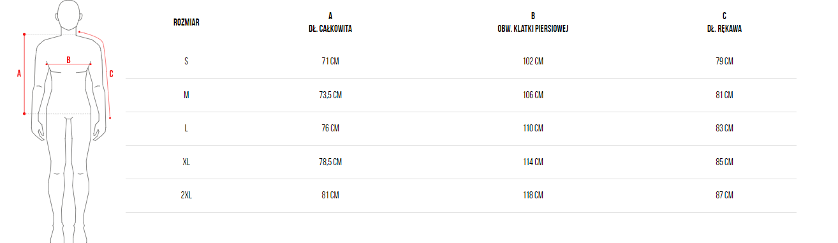Click the red letter B on the chest

click(x=68, y=59)
